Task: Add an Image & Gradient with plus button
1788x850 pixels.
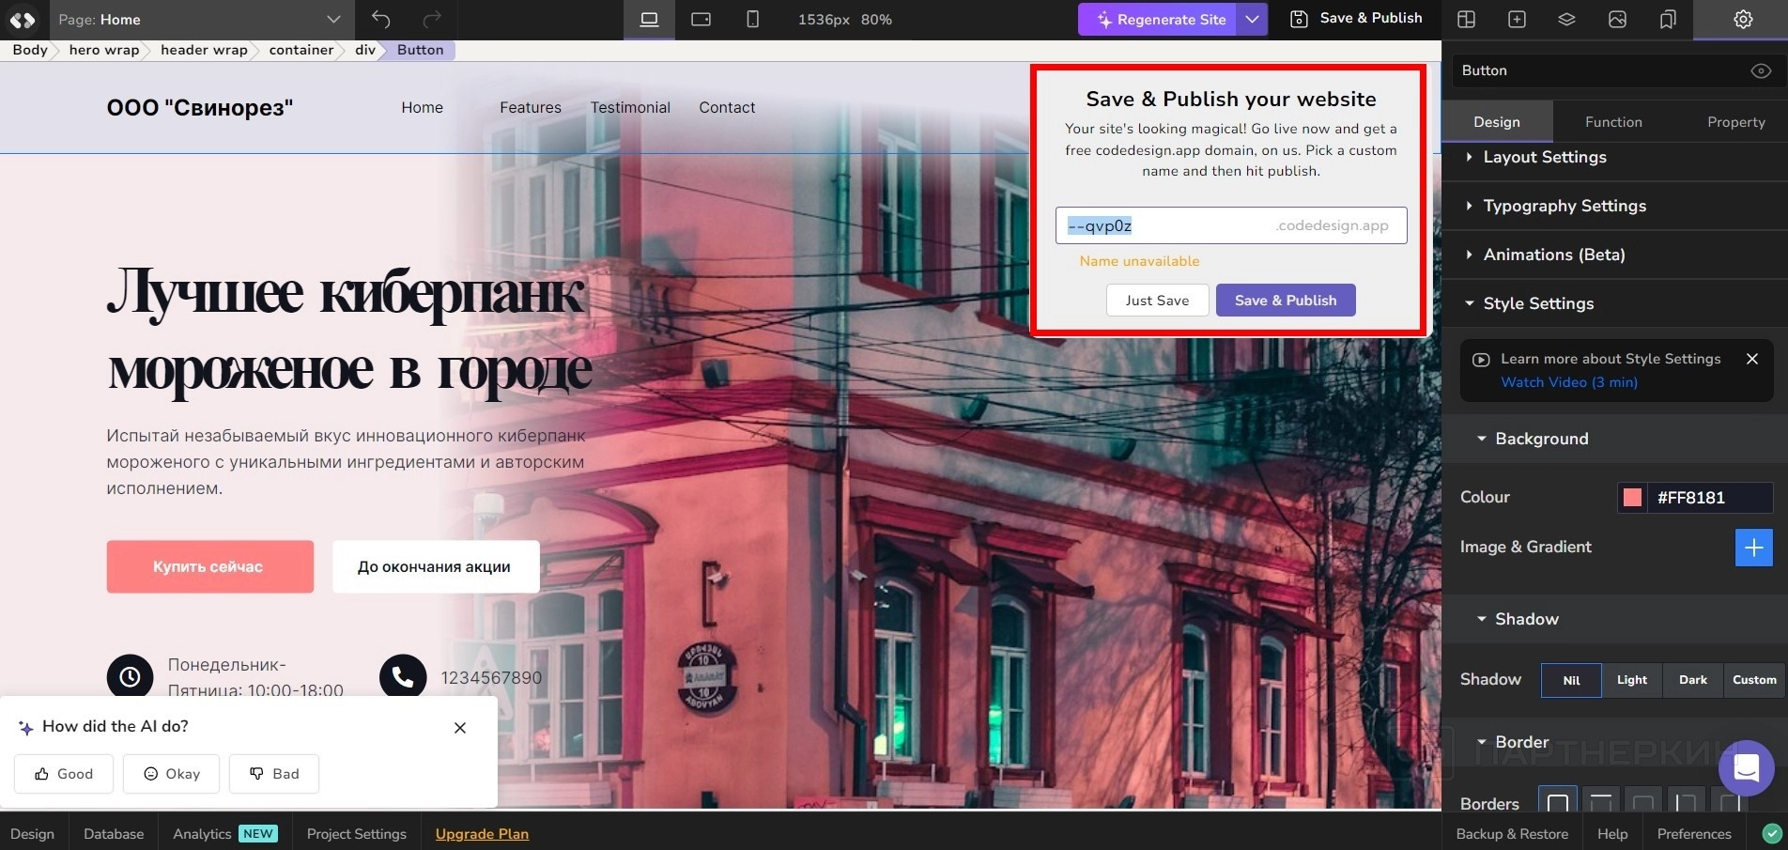Action: click(1753, 548)
